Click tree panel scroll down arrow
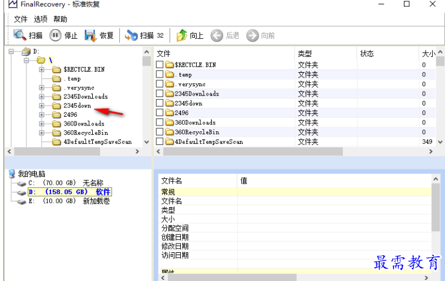445x281 pixels. tap(146, 142)
